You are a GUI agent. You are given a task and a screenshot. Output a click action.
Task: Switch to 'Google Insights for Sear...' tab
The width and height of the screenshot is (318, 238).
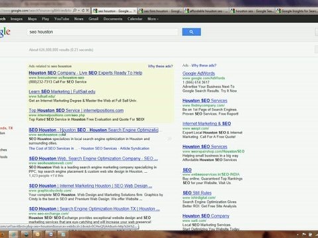coord(297,11)
